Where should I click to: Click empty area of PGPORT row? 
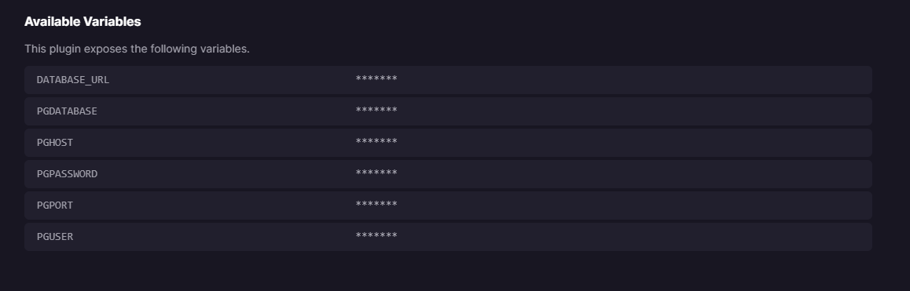[633, 206]
